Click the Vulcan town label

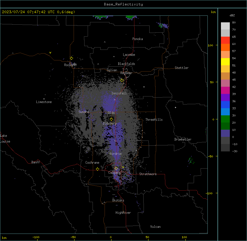tap(156, 227)
